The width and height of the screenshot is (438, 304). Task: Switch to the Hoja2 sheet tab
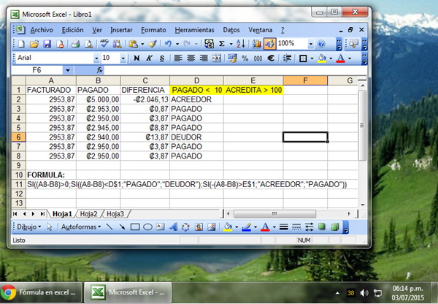pyautogui.click(x=88, y=214)
